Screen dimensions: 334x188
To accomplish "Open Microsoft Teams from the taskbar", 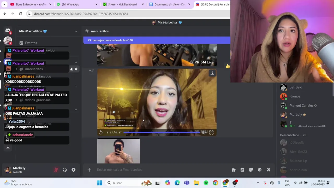I will pos(187,183).
